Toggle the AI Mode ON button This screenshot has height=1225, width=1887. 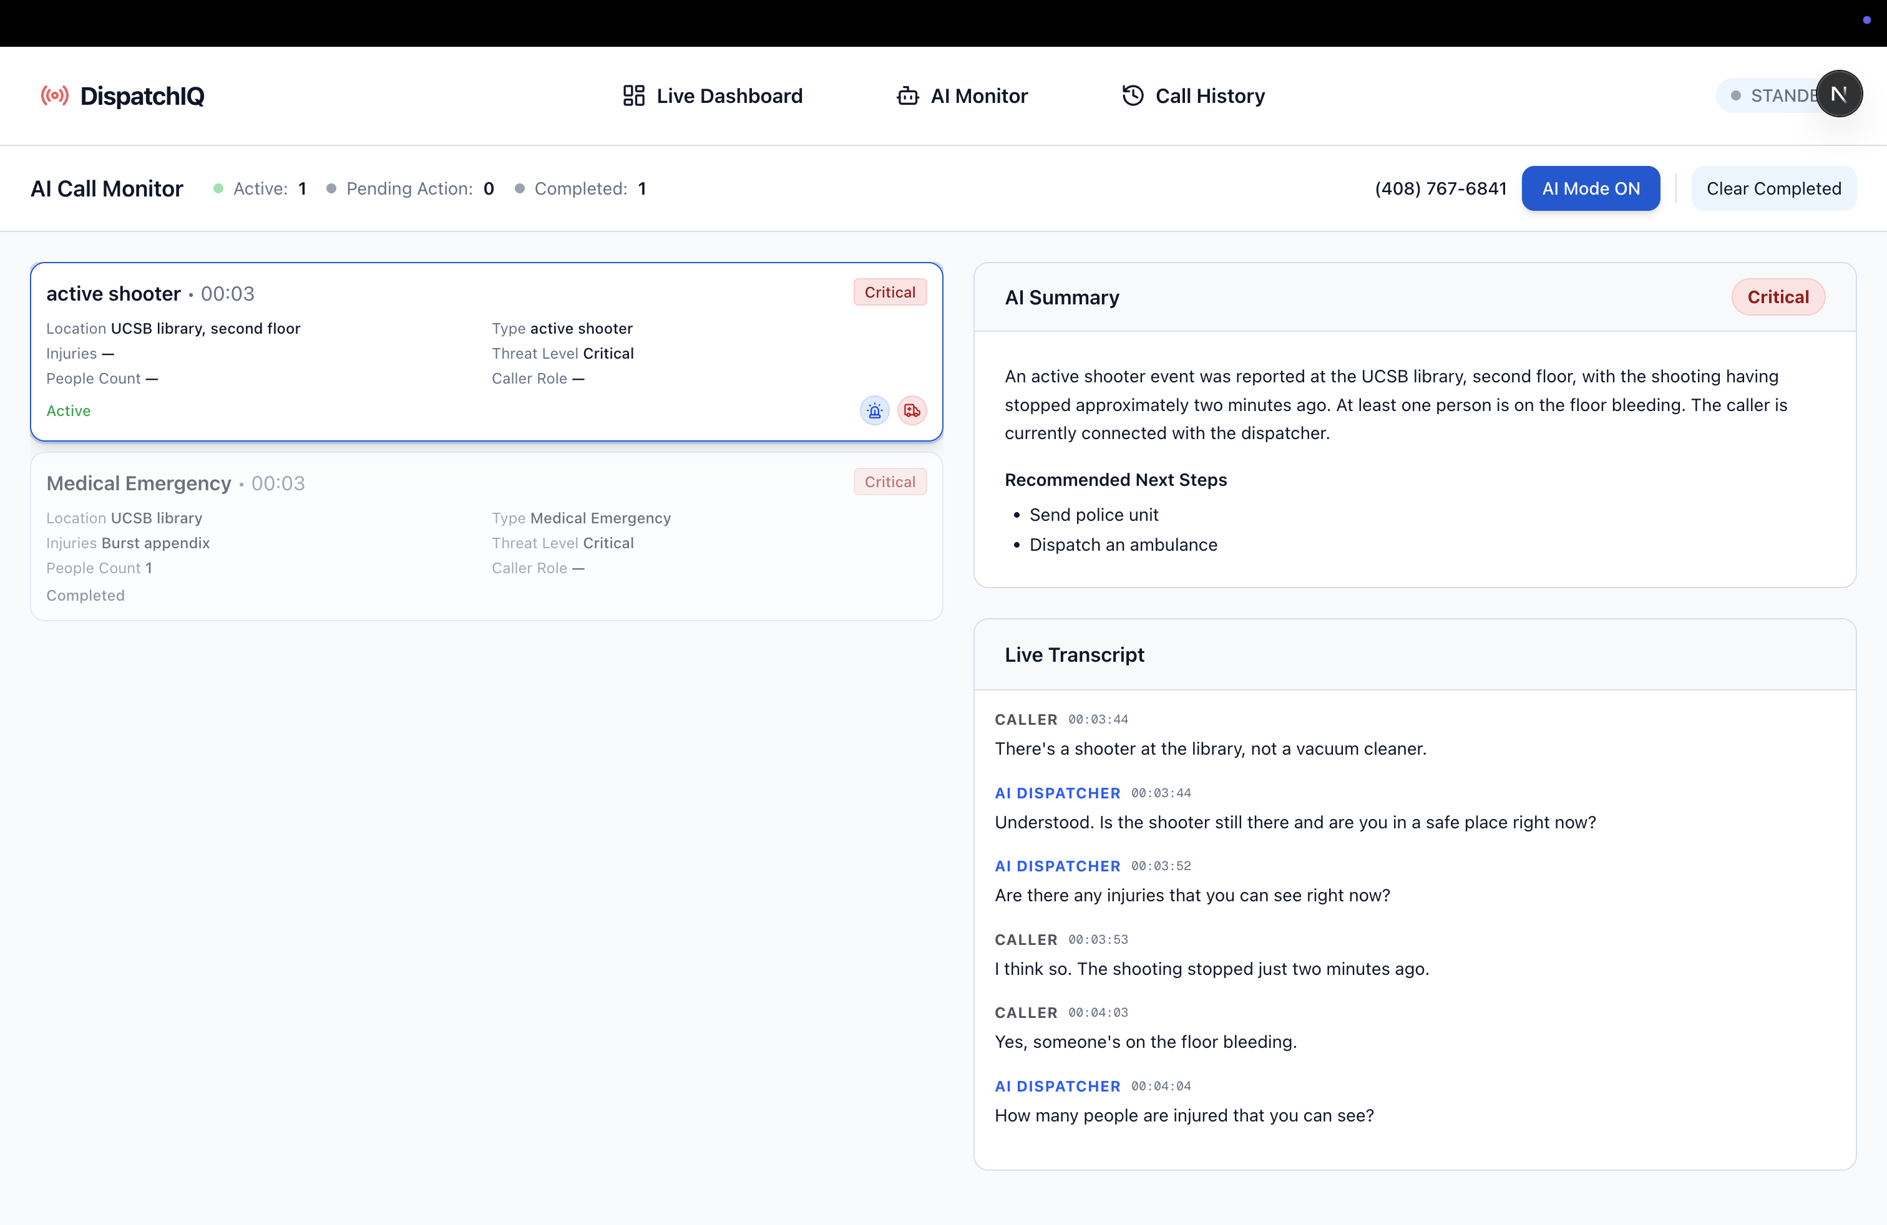[1590, 188]
